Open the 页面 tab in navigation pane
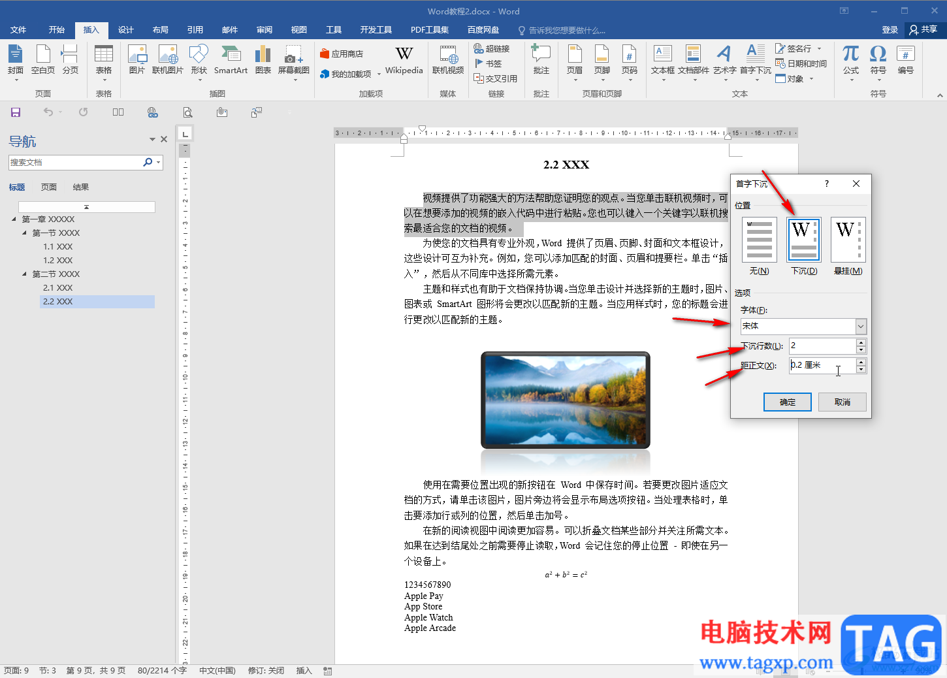The image size is (947, 678). (49, 187)
